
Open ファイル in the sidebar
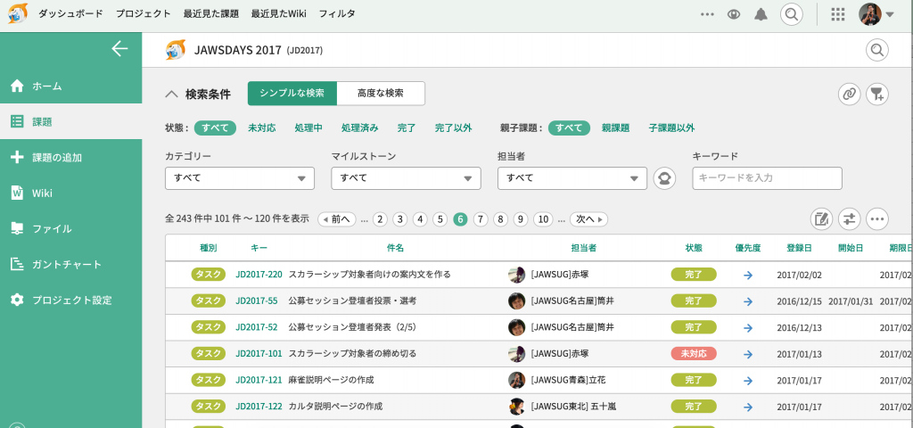pyautogui.click(x=71, y=228)
